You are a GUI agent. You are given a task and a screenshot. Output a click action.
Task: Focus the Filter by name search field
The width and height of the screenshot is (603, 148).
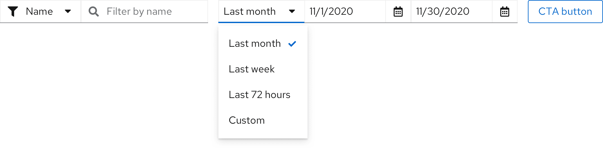(151, 12)
